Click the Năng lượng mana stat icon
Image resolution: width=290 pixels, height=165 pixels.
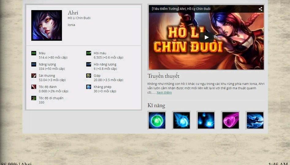click(x=34, y=65)
